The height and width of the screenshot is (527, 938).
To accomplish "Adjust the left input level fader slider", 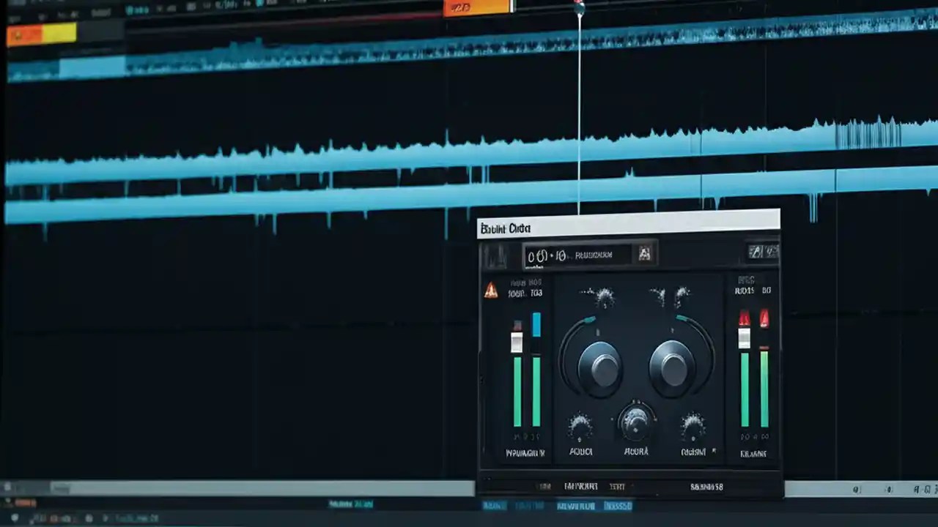I will (517, 340).
